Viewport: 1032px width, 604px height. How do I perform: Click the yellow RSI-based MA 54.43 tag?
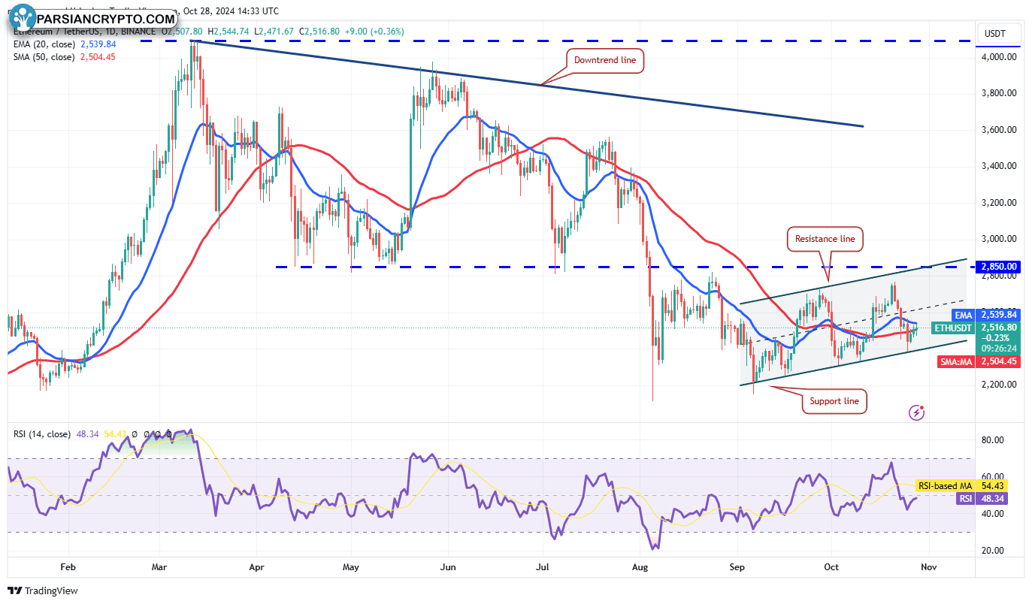[x=961, y=486]
